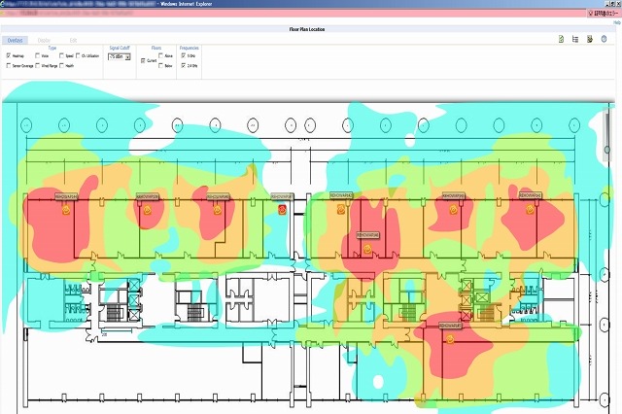Enable the Wired Range checkbox
Screen dimensions: 622x414
tap(37, 66)
